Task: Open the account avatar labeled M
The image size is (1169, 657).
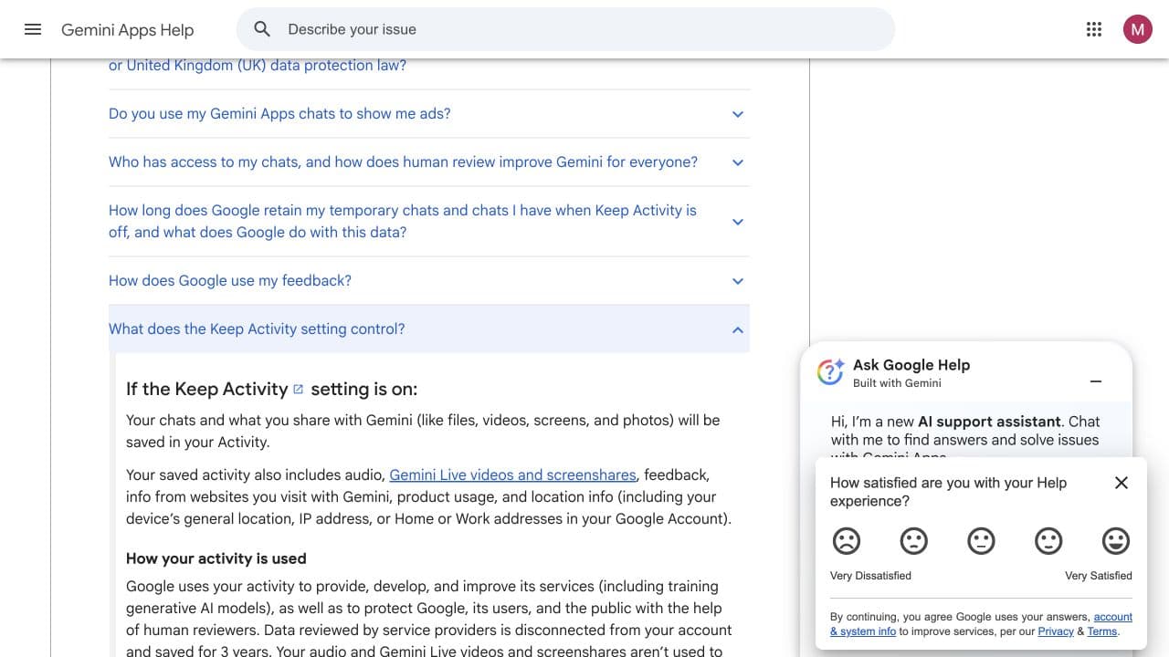Action: pos(1137,29)
